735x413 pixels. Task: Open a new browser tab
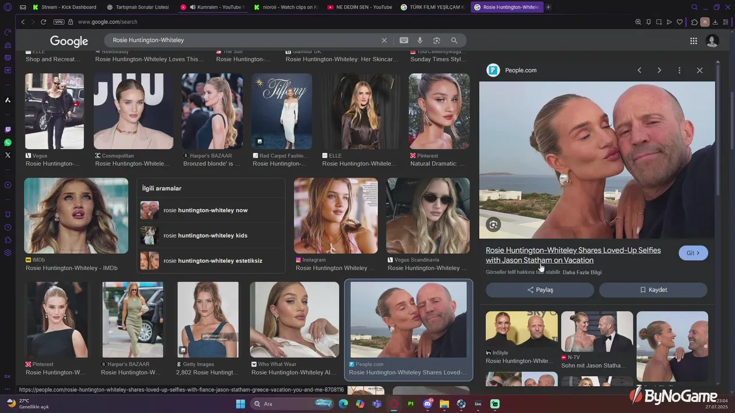tap(548, 7)
